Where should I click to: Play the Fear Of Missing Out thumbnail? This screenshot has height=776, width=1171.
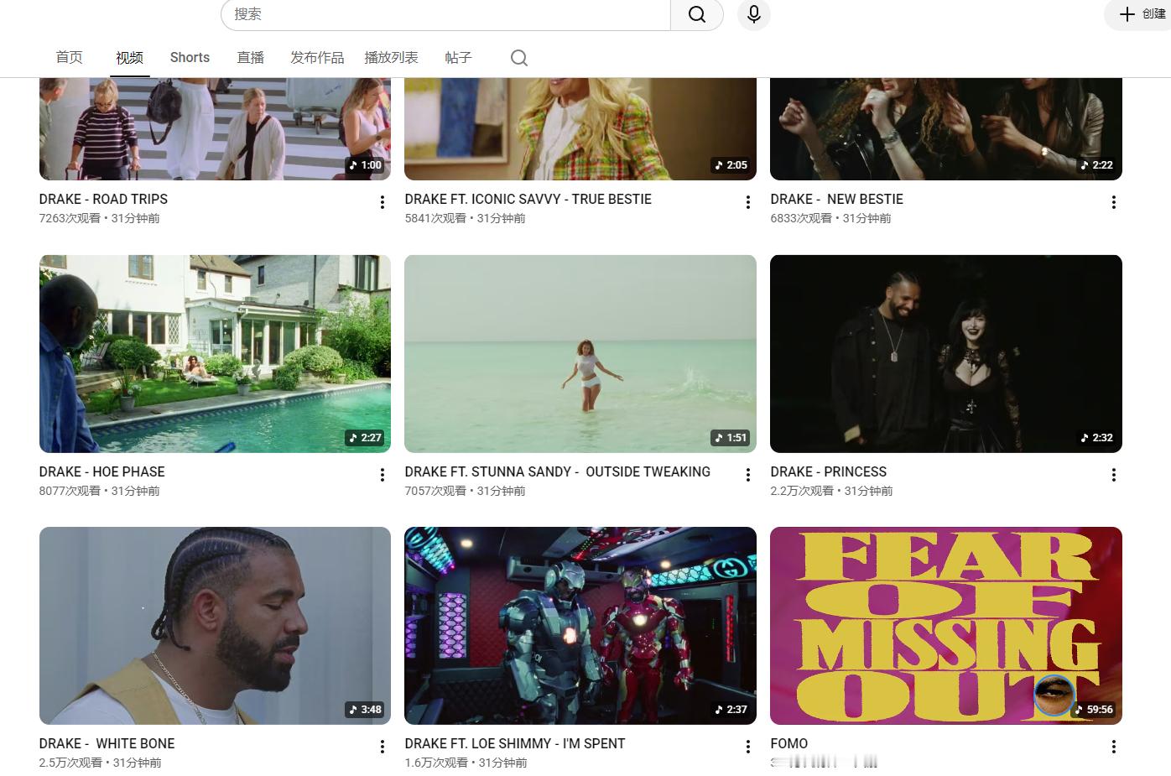pyautogui.click(x=946, y=626)
